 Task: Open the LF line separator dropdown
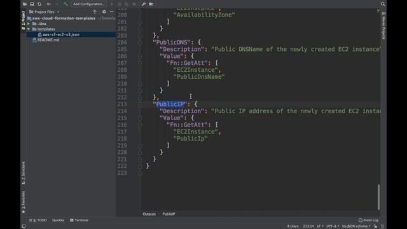[x=320, y=226]
